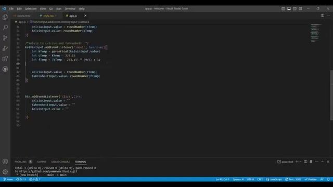Create a new terminal with plus icon
Screen dimensions: 333x187
[x=297, y=162]
